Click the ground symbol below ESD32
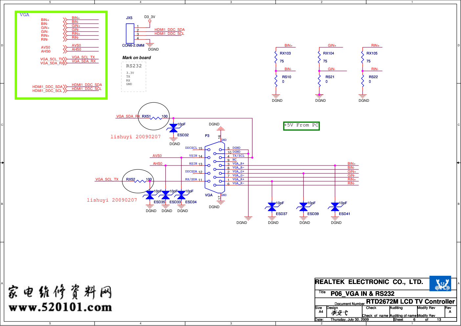461x326 pixels. click(x=173, y=139)
